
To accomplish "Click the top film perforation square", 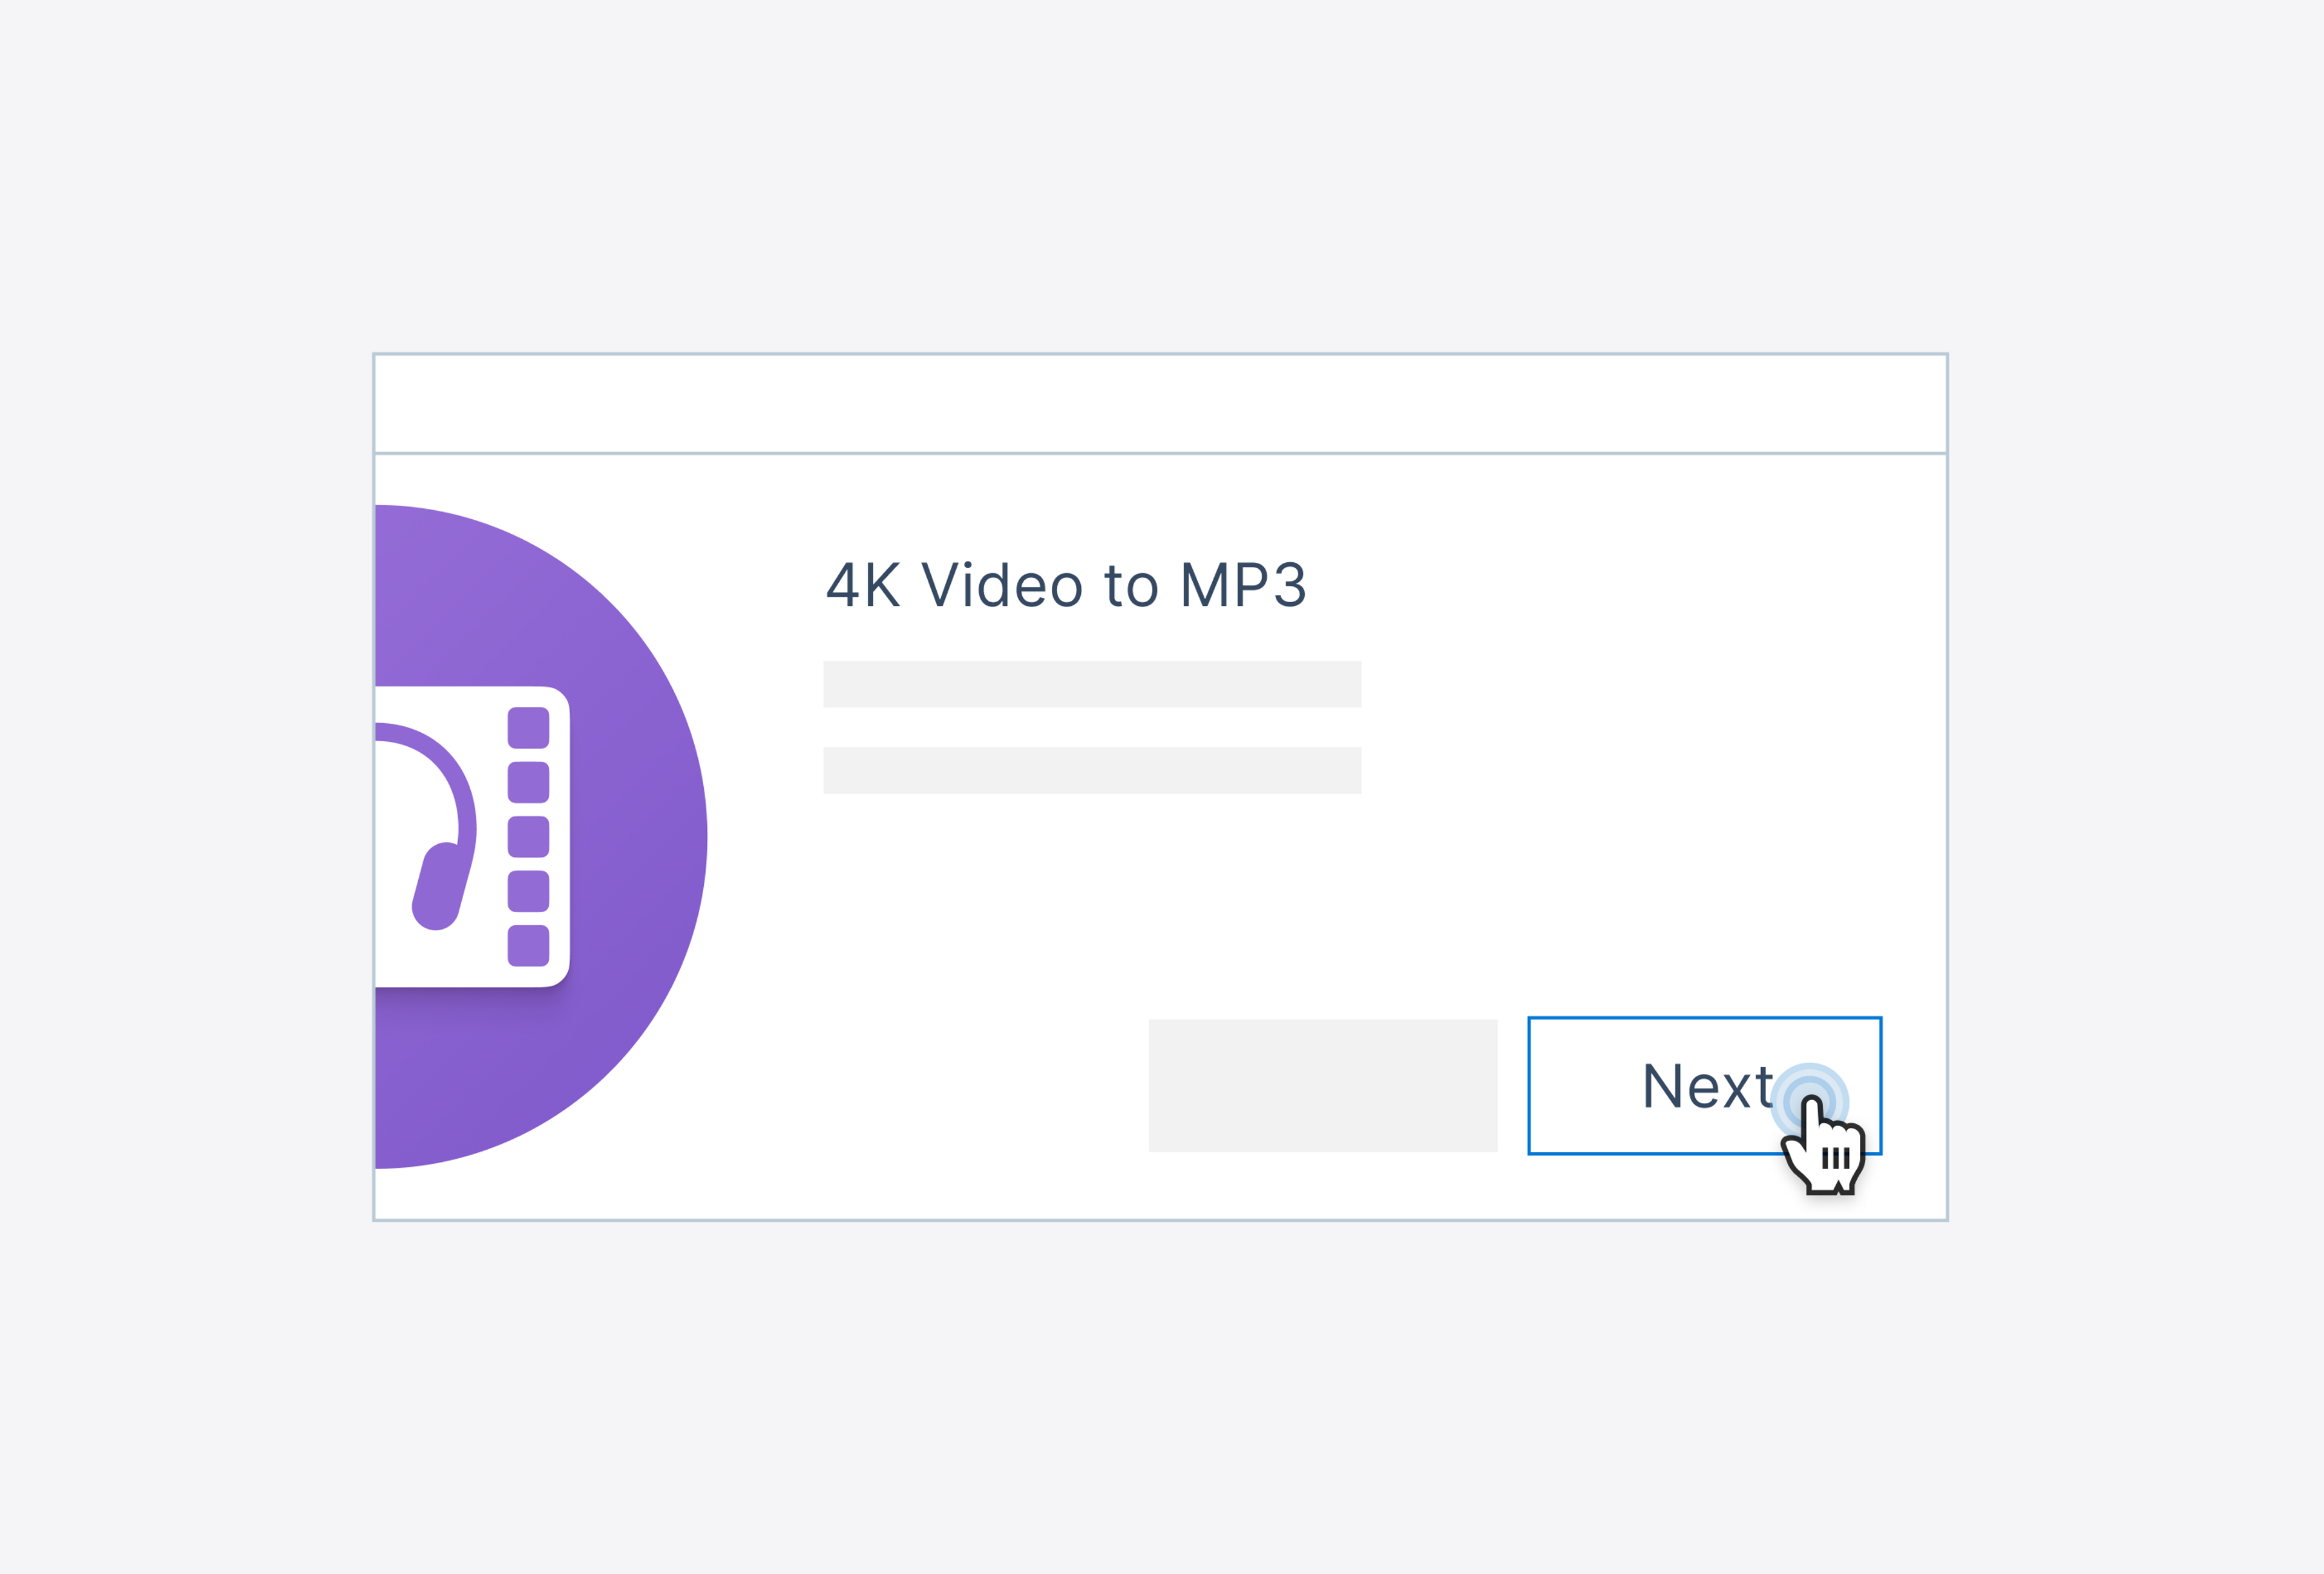I will (x=528, y=728).
